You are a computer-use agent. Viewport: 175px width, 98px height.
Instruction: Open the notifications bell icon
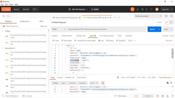[147, 9]
